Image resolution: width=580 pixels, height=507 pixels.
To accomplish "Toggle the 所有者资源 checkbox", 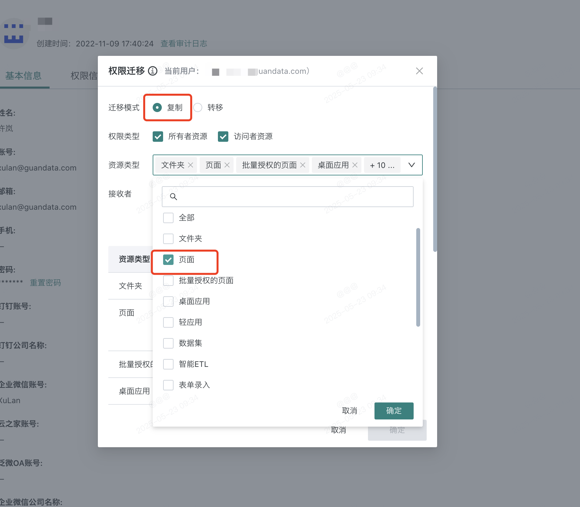I will tap(158, 137).
